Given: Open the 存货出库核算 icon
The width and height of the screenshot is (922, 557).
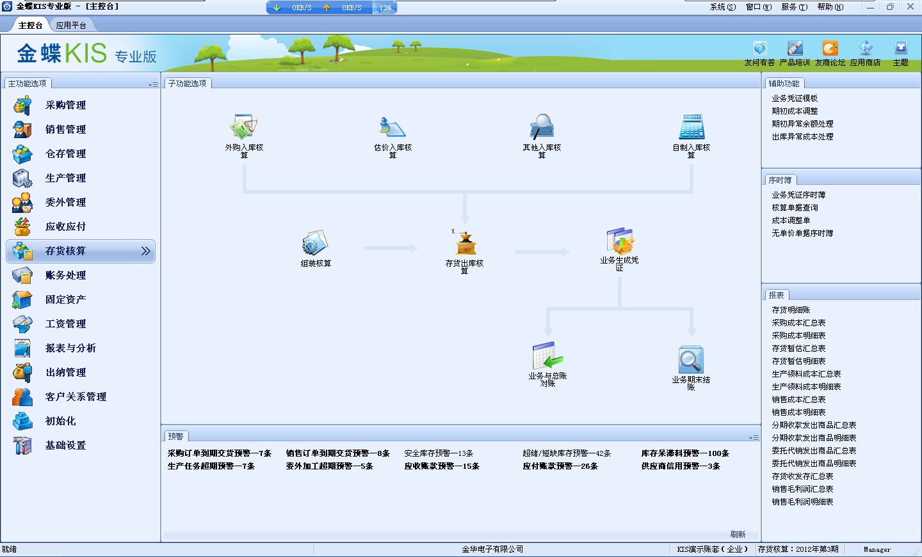Looking at the screenshot, I should pos(465,242).
